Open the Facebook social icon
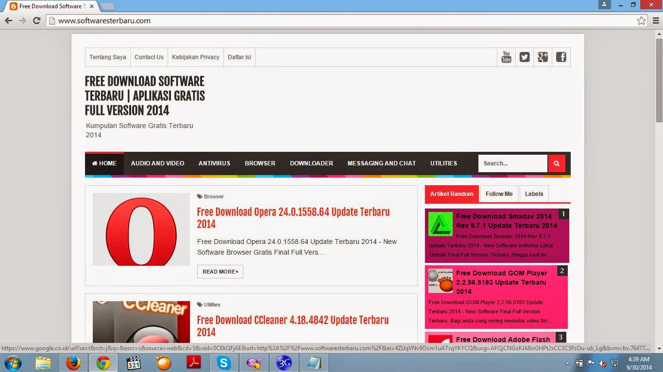This screenshot has width=663, height=372. (561, 57)
